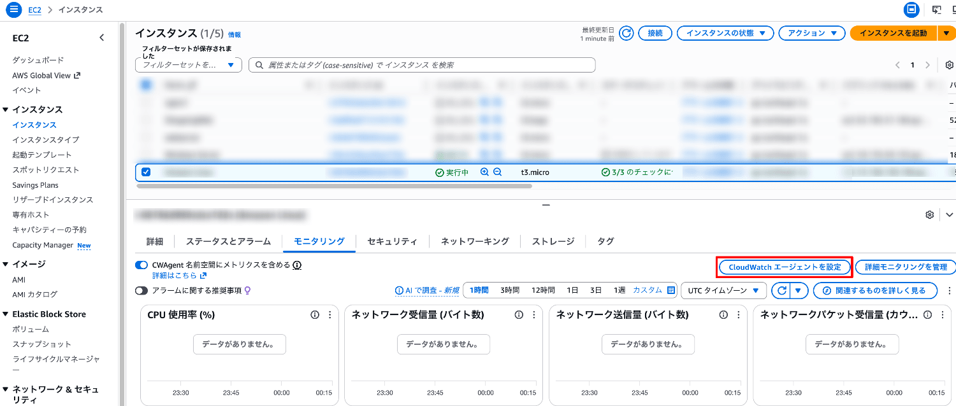Collapse ネットワーク & セキュリティ section
The width and height of the screenshot is (956, 406).
pos(6,389)
